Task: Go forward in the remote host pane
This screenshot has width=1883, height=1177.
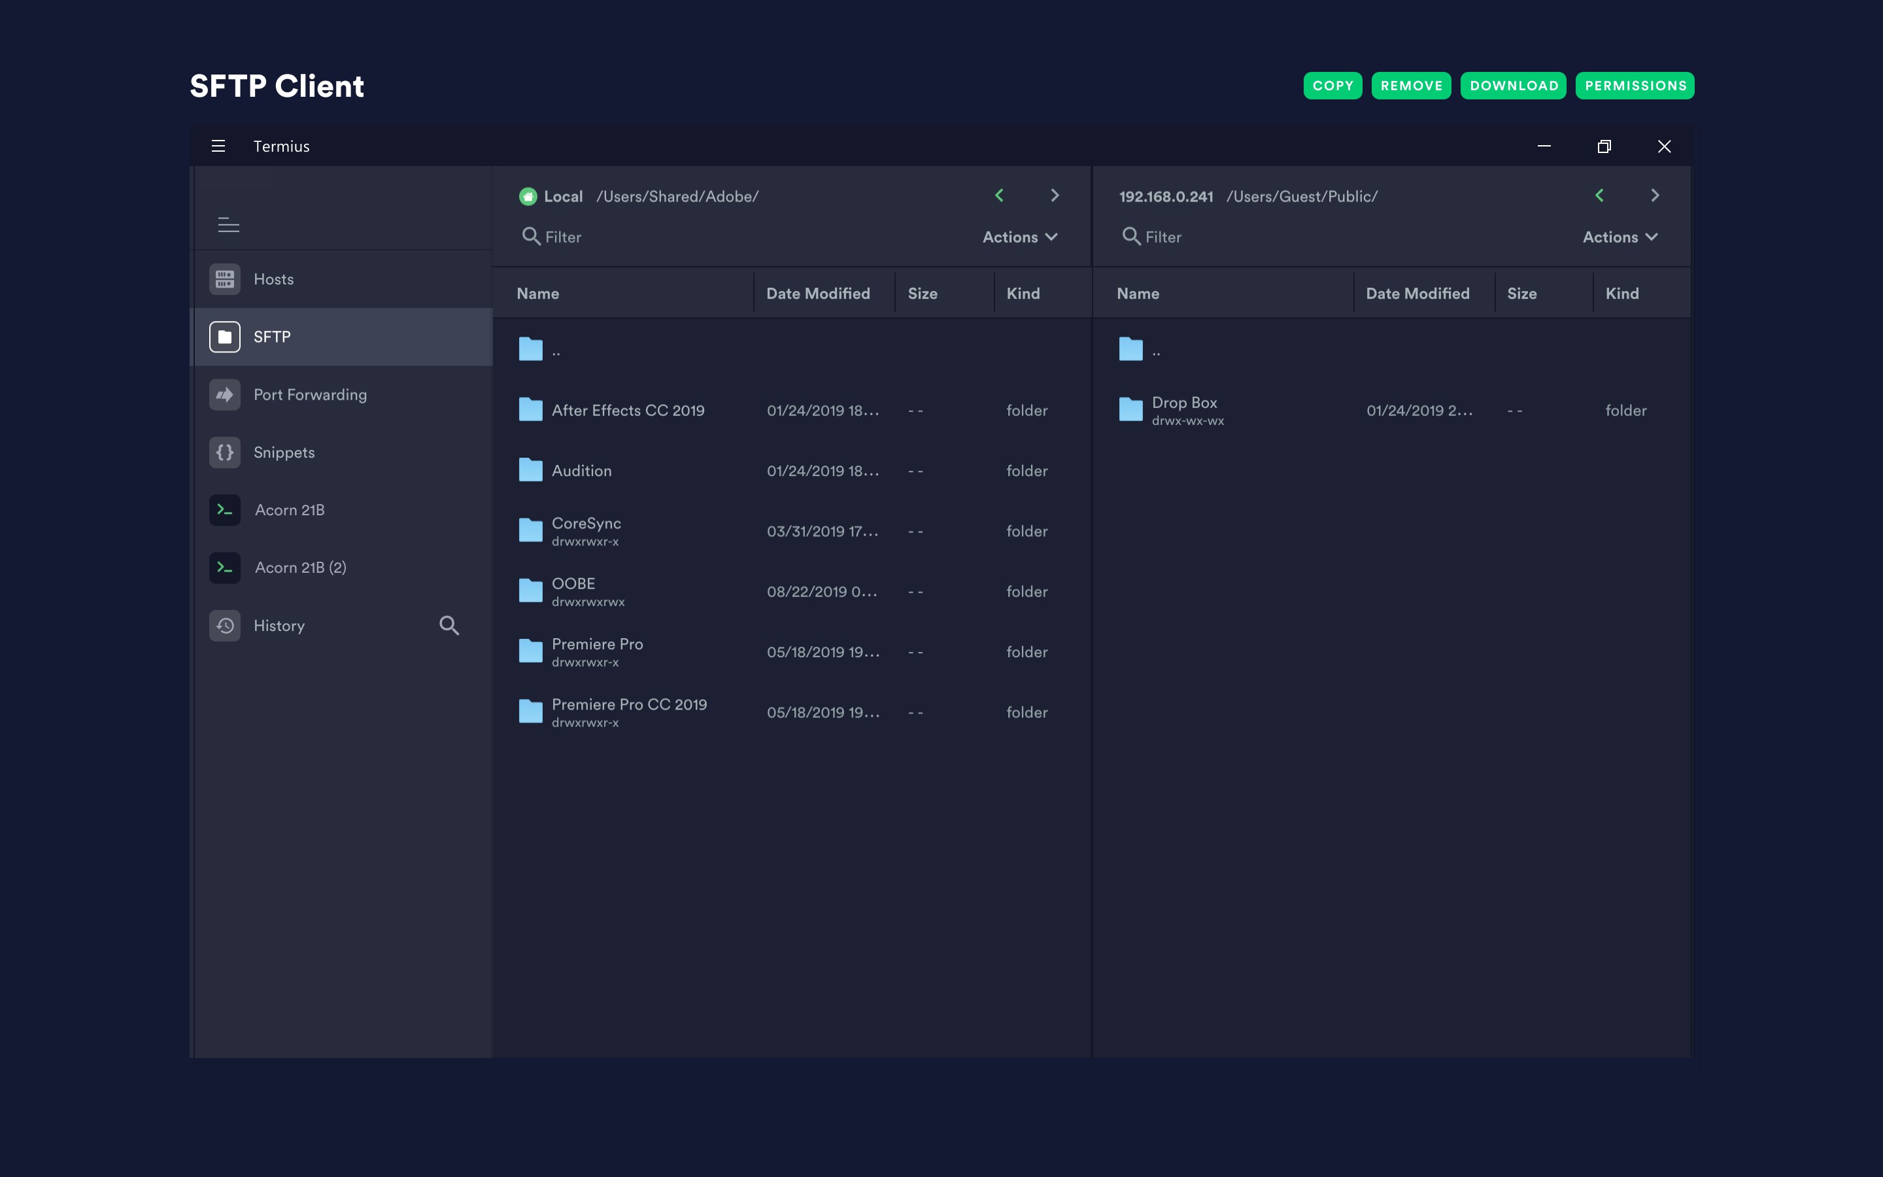Action: 1655,196
